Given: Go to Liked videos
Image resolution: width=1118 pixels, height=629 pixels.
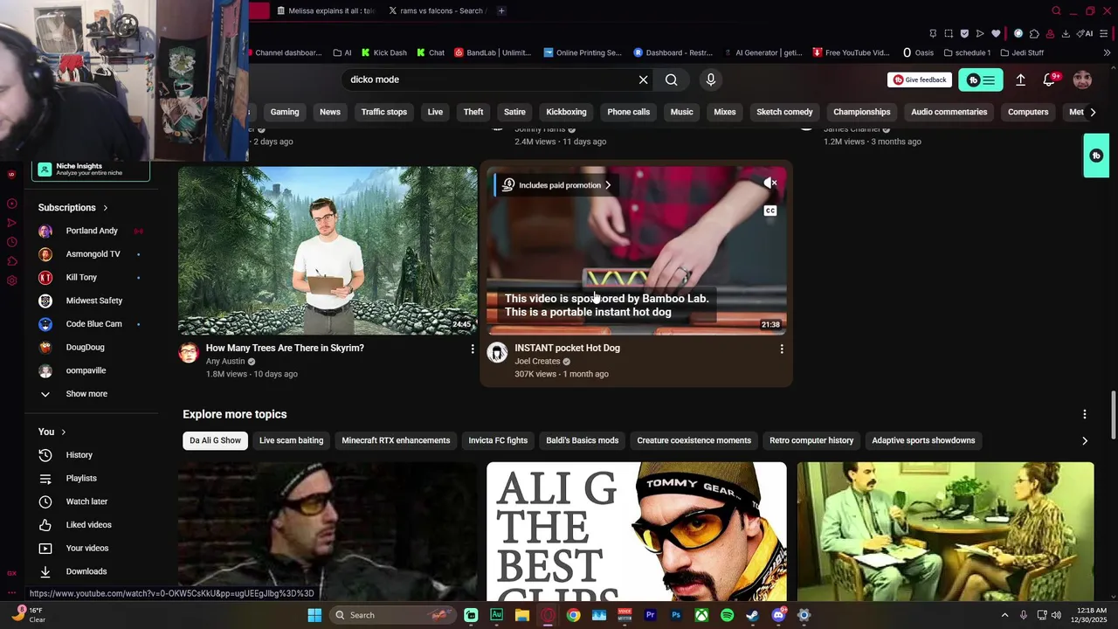Looking at the screenshot, I should pyautogui.click(x=88, y=525).
